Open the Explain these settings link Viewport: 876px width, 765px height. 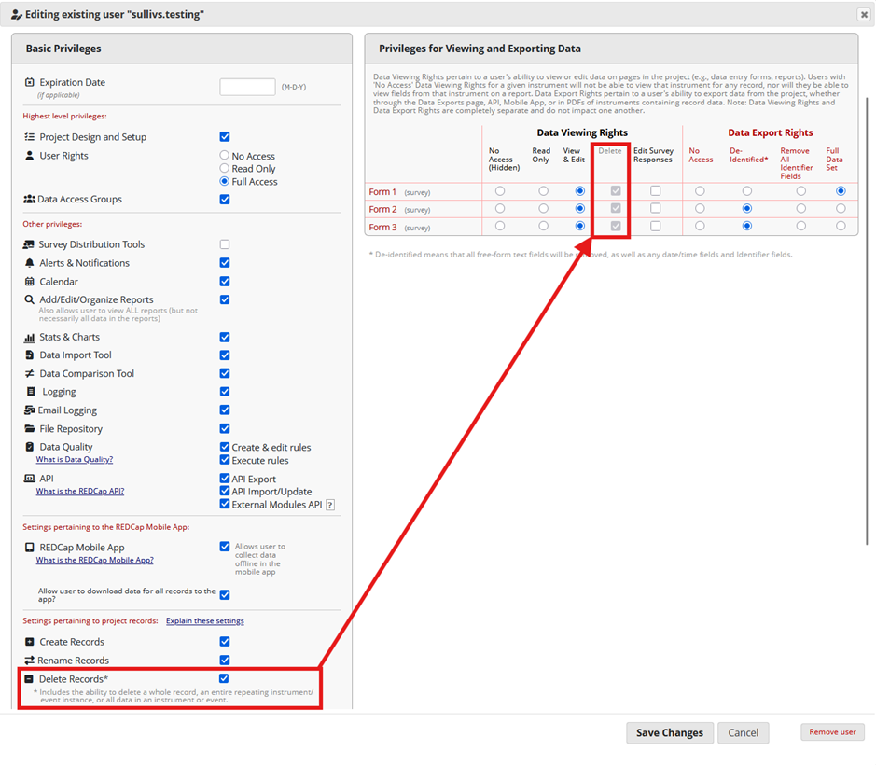(x=205, y=620)
